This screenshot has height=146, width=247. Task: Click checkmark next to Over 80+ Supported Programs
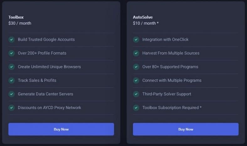[x=136, y=67]
